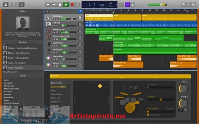199x124 pixels.
Task: Choose the Motown Revisited sound
Action: [x=11, y=89]
